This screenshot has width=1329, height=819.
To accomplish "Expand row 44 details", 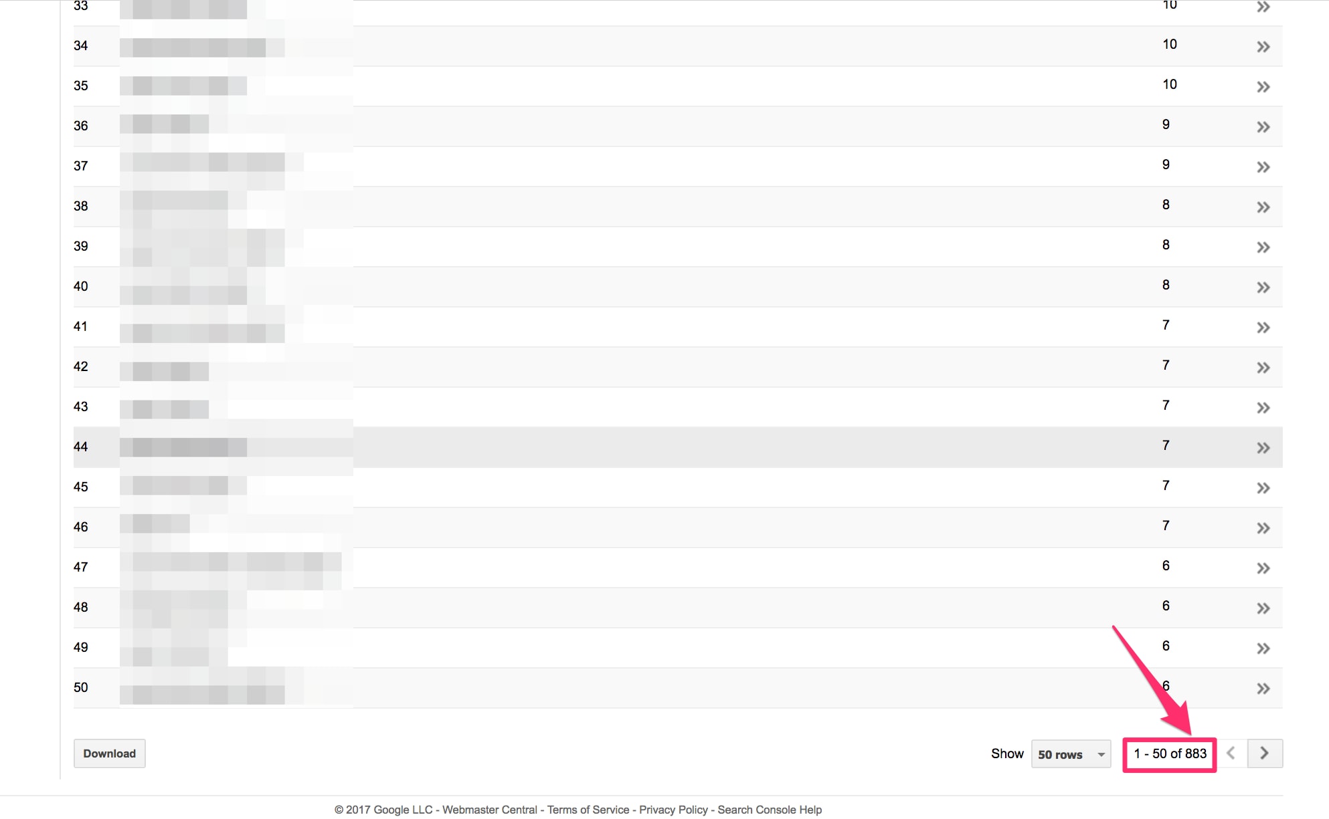I will (x=1263, y=447).
